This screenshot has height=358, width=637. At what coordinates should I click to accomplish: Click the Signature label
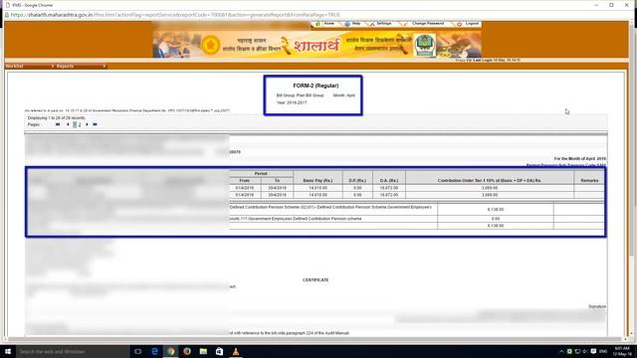coord(597,306)
